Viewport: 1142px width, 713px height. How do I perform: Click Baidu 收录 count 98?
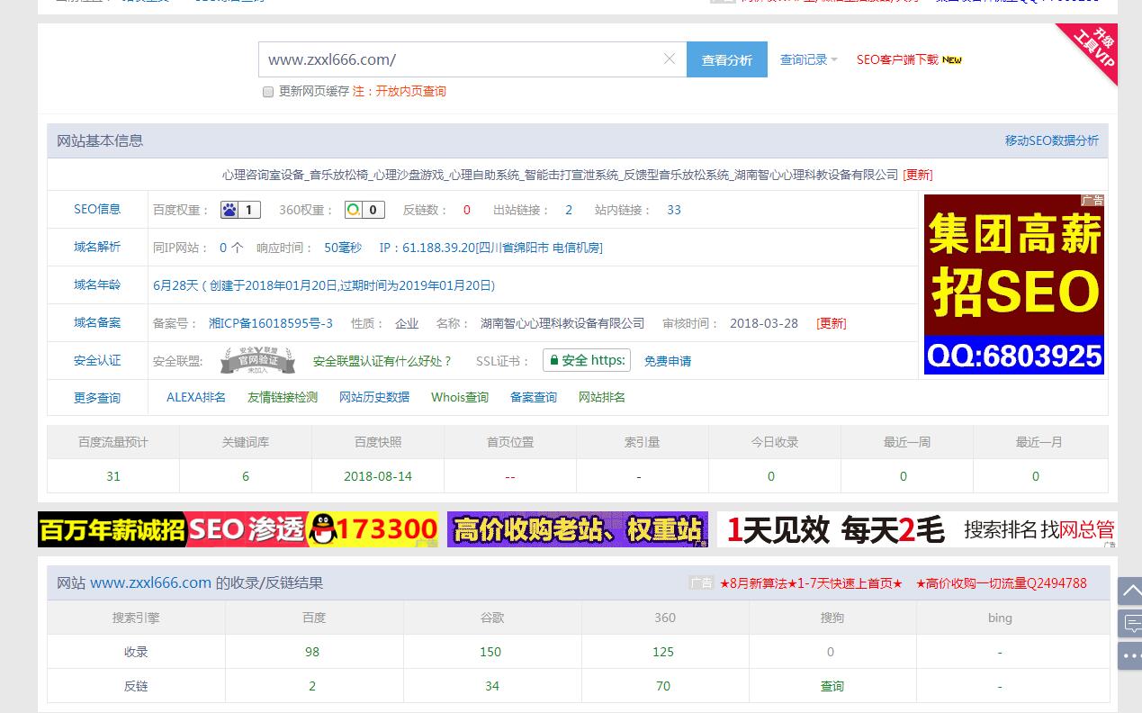[x=312, y=652]
